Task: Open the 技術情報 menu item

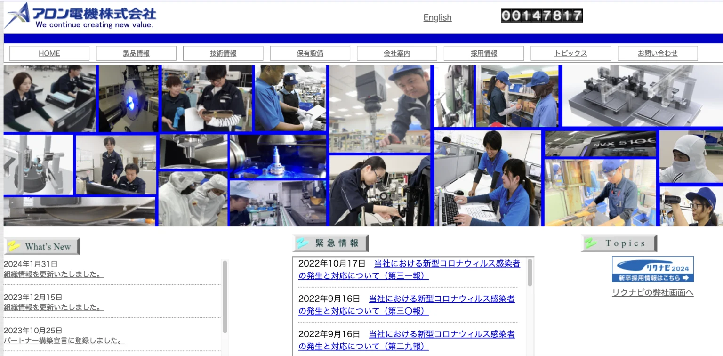Action: (x=223, y=53)
